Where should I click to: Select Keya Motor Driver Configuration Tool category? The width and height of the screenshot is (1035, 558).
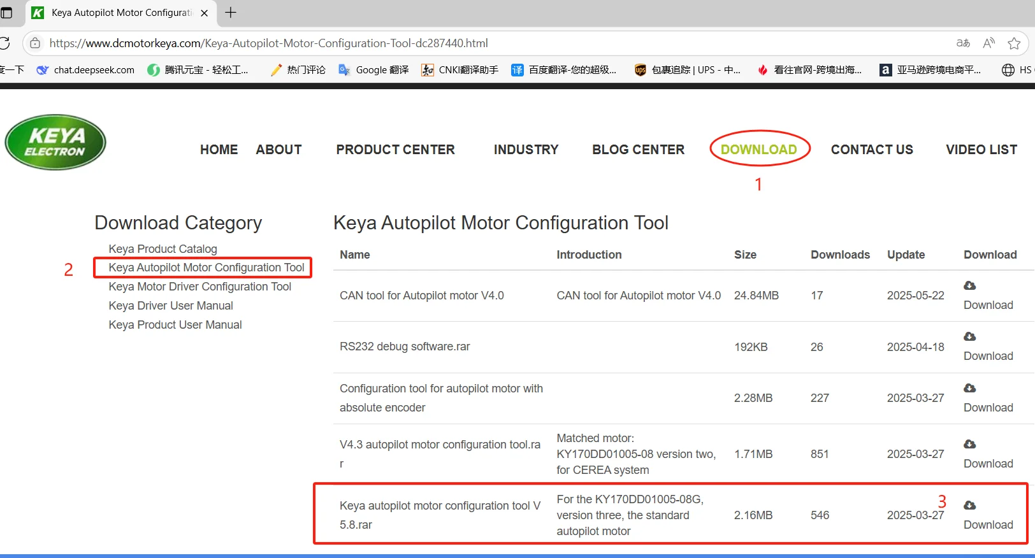(199, 287)
